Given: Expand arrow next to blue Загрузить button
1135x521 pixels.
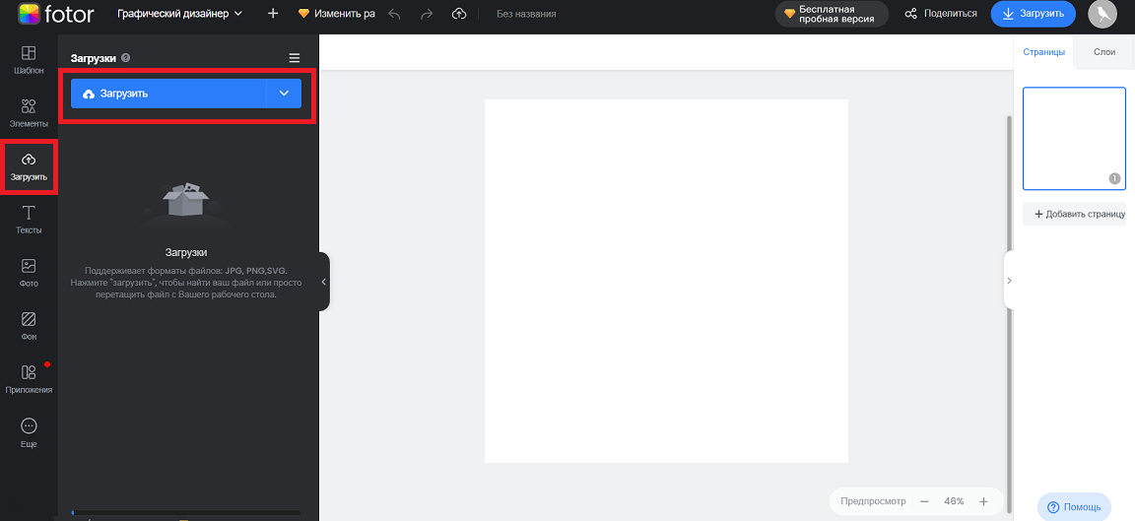Looking at the screenshot, I should 285,94.
